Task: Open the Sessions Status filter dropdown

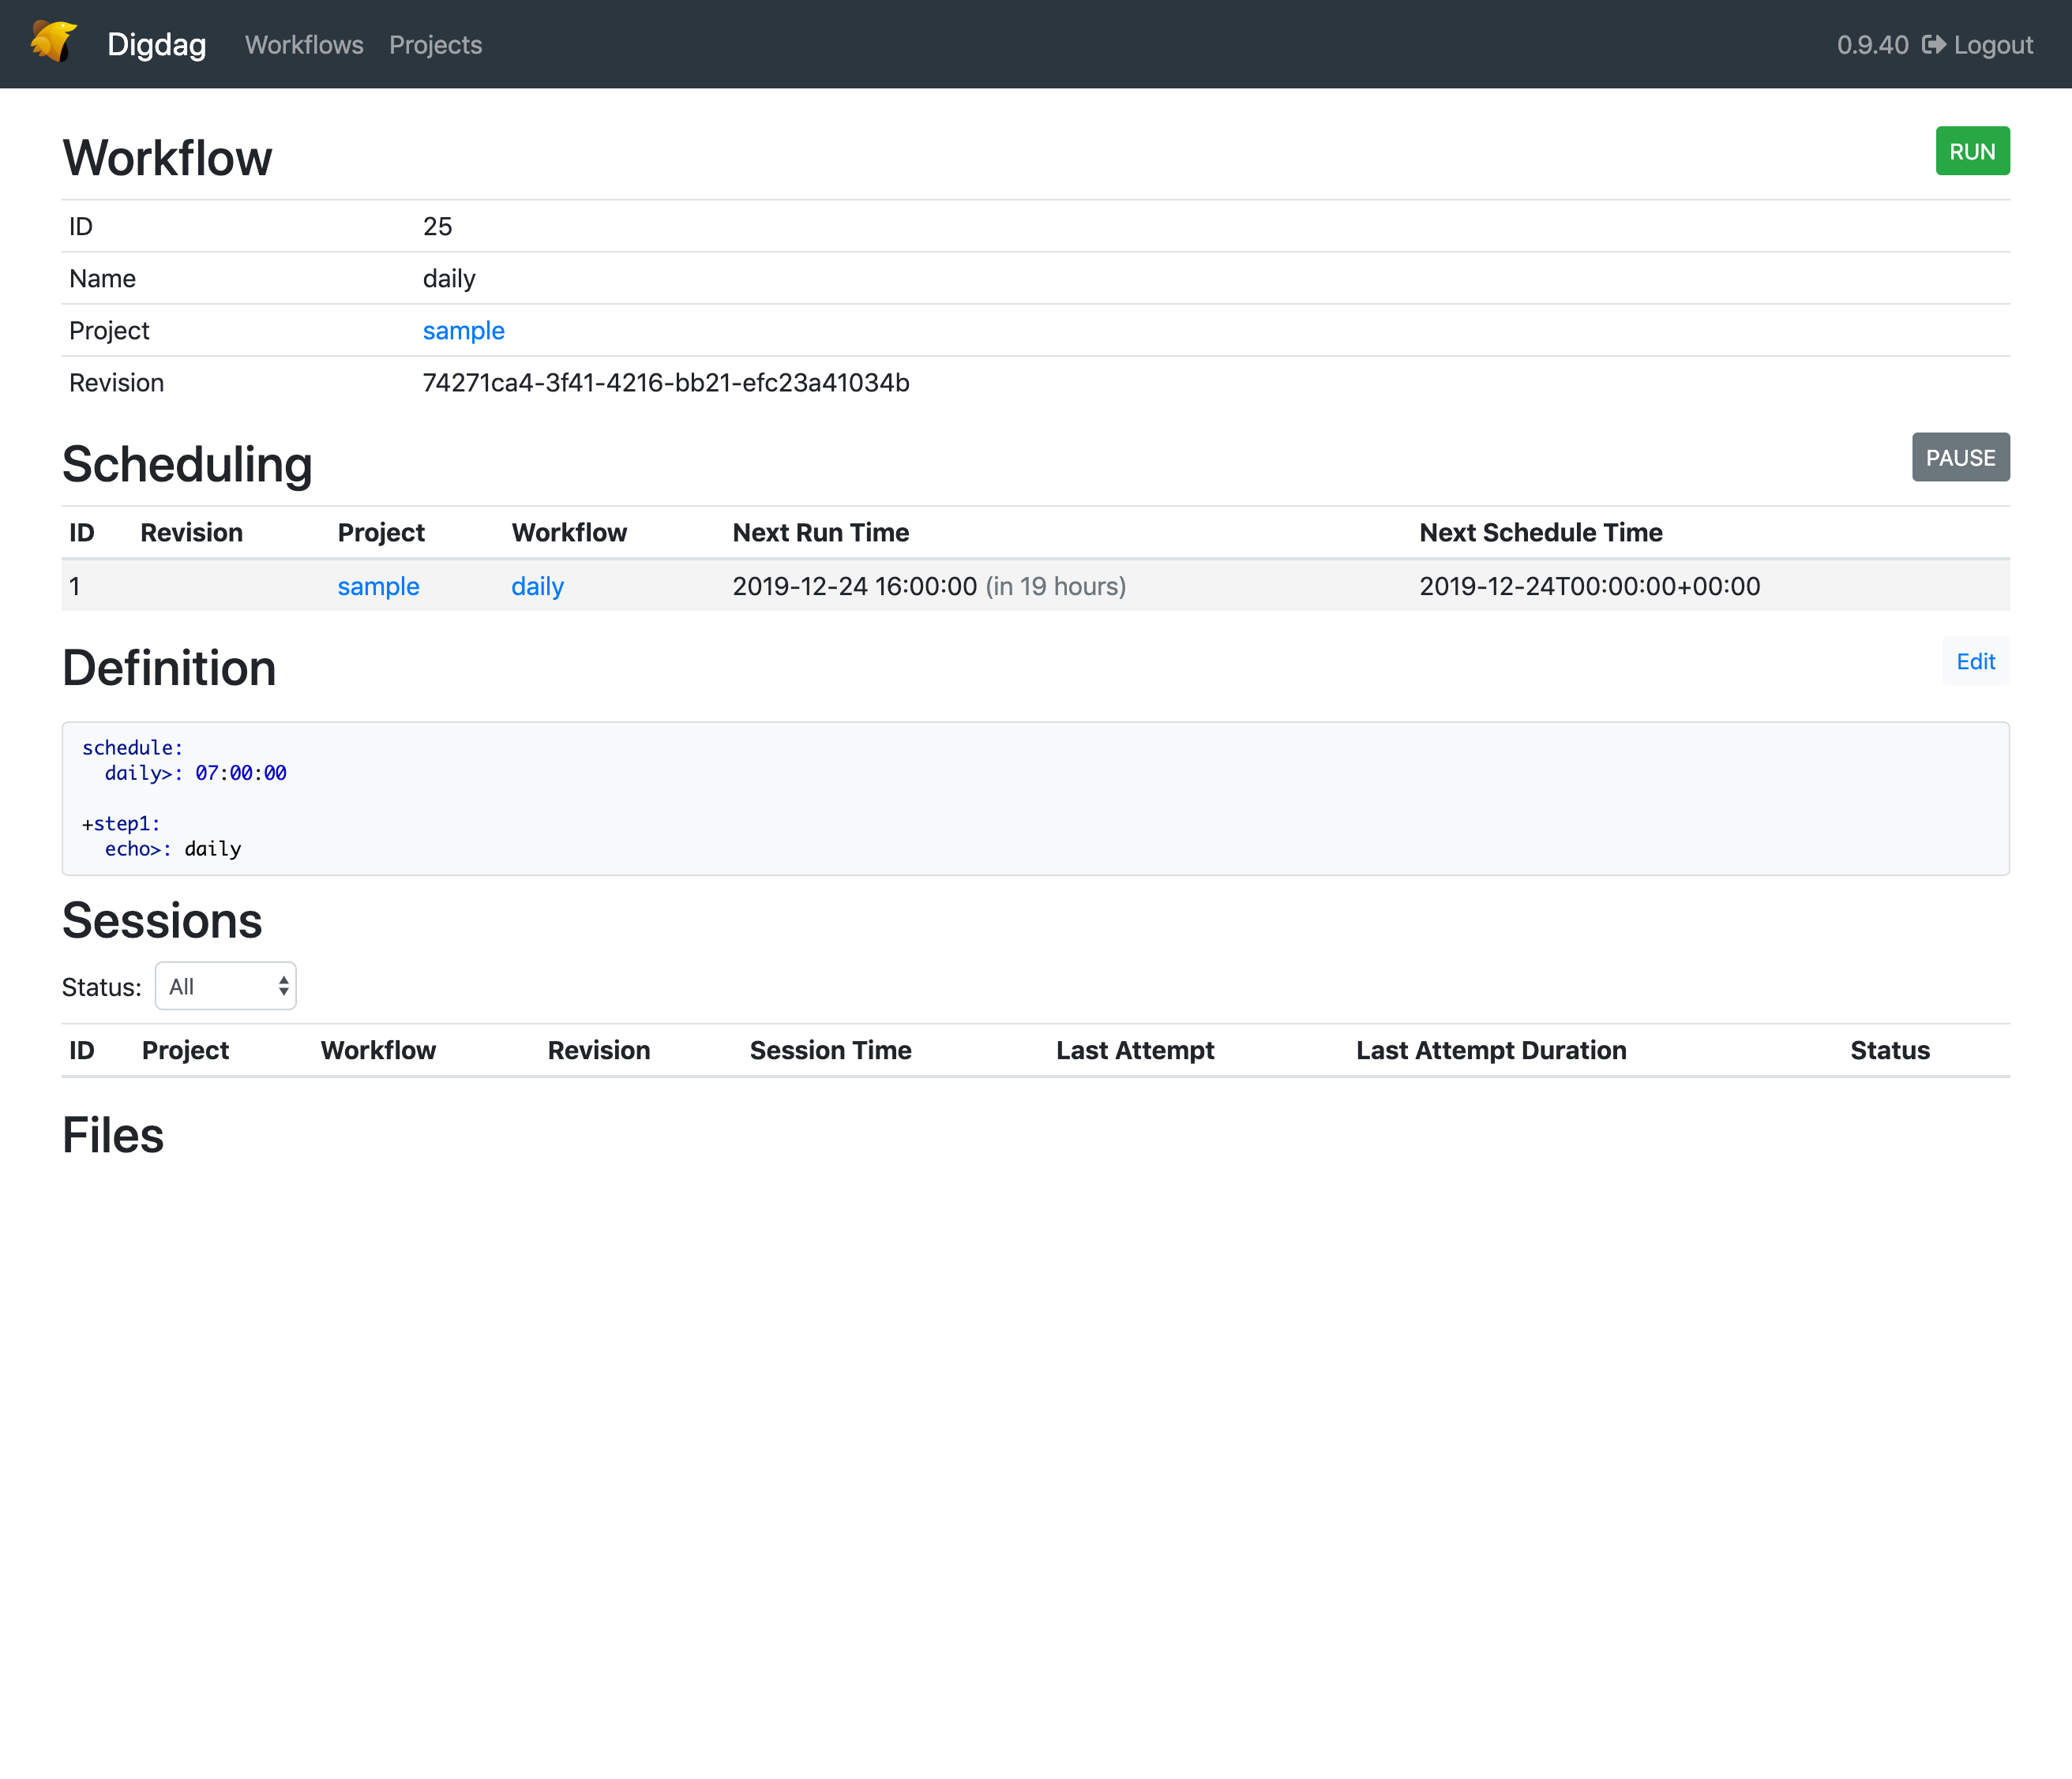Action: 225,986
